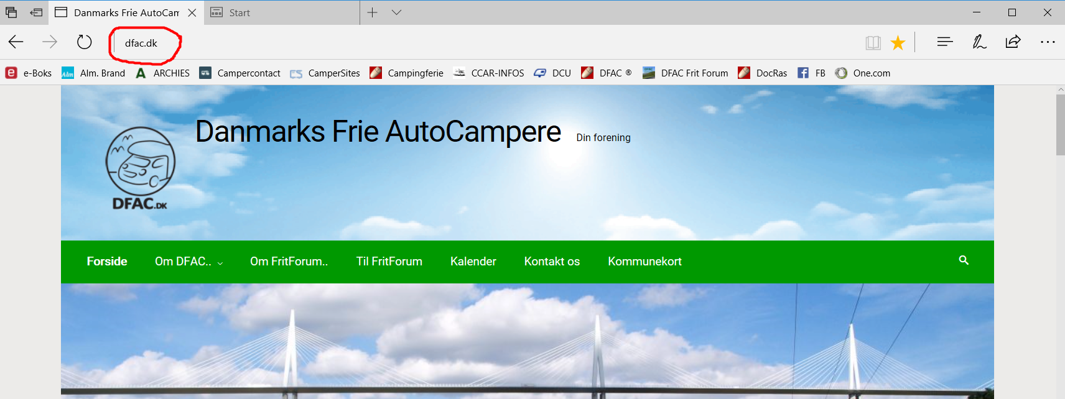
Task: Open the Alm. Brand bookmark
Action: point(93,73)
